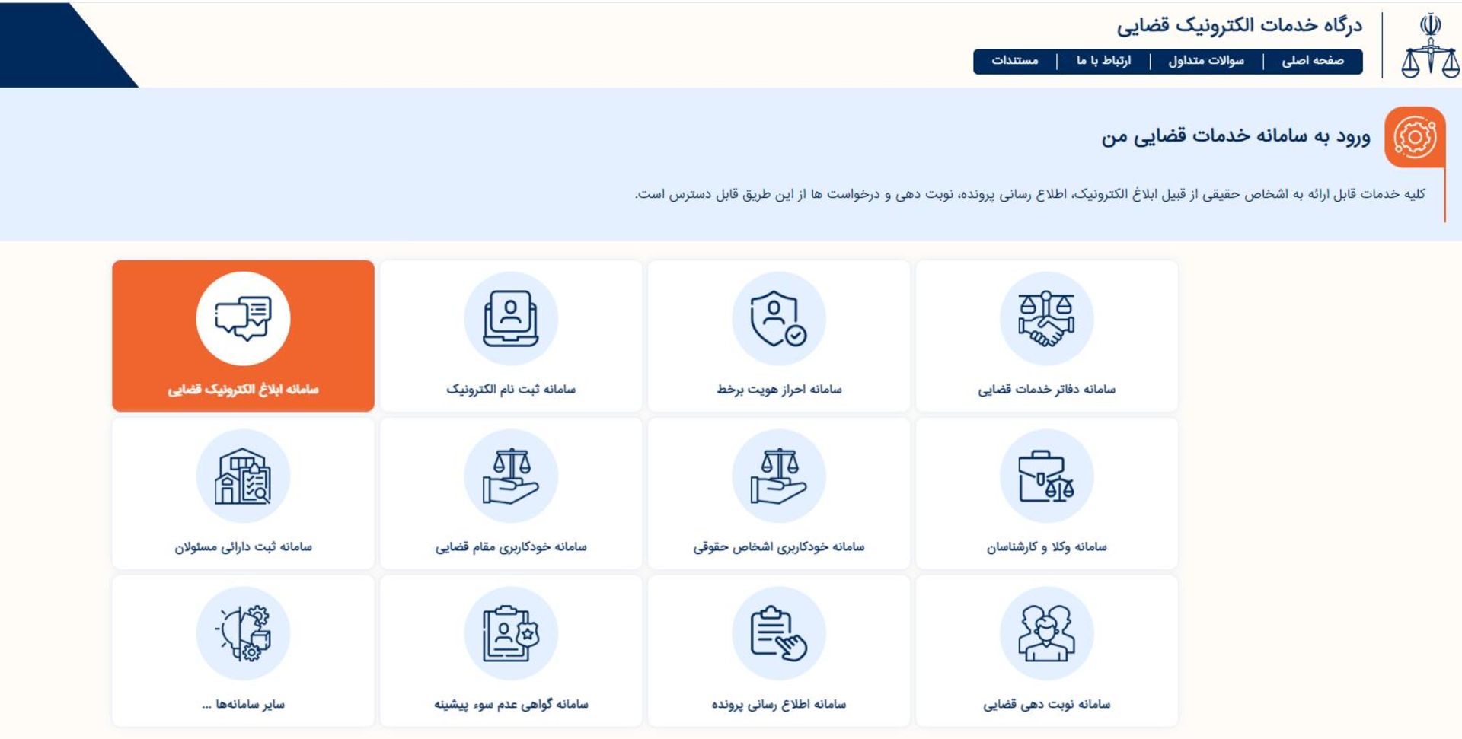Open مستندات in the navigation bar

click(1014, 61)
